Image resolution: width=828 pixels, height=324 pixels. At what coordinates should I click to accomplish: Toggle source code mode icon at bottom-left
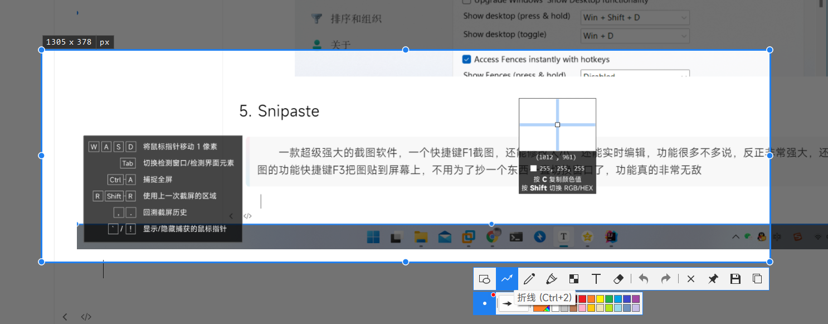pyautogui.click(x=86, y=317)
